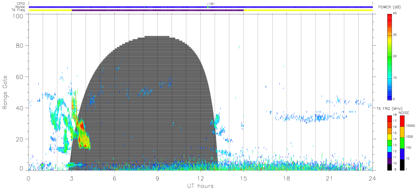
Task: Click the purple segment of the TX Freq strip
Action: 158,10
